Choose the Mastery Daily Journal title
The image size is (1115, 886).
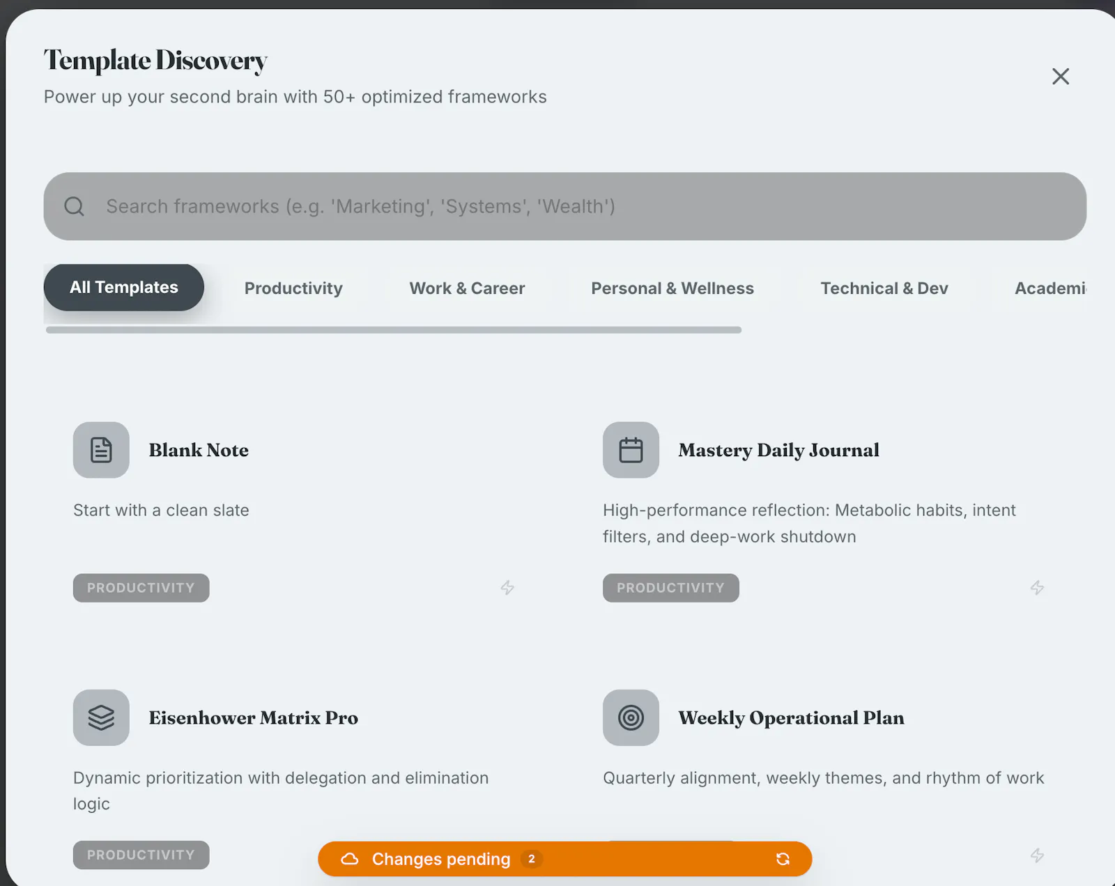point(779,450)
